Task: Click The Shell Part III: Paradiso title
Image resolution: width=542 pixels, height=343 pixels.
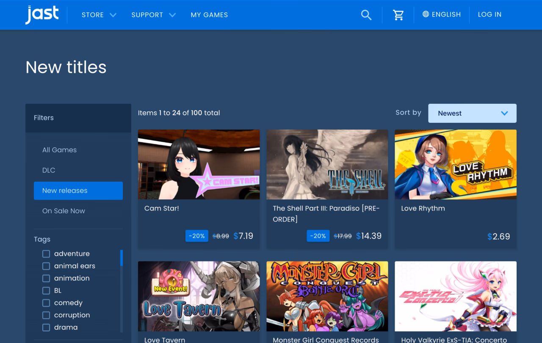Action: pos(326,214)
